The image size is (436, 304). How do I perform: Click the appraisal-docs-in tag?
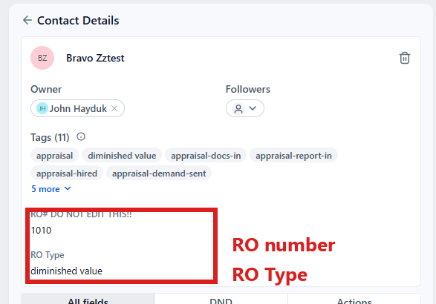coord(206,156)
